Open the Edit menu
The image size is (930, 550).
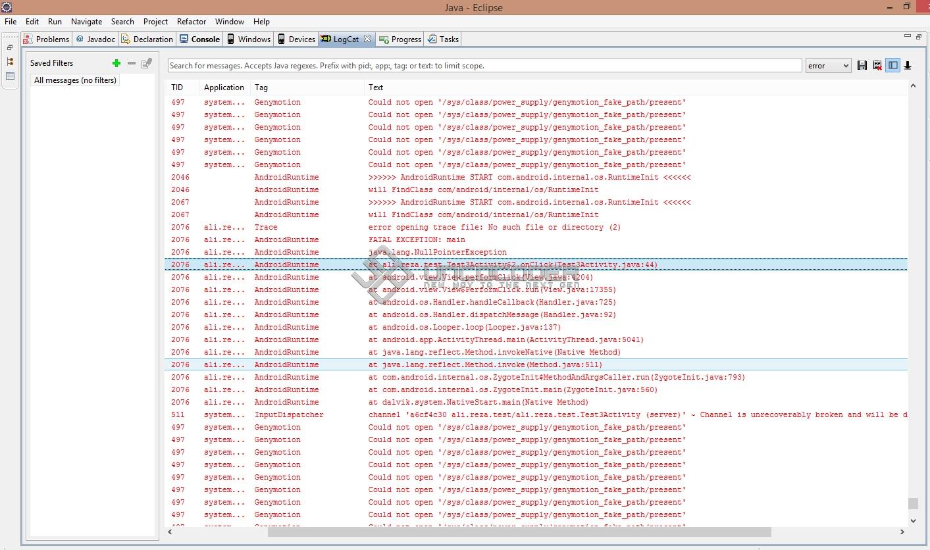(32, 21)
